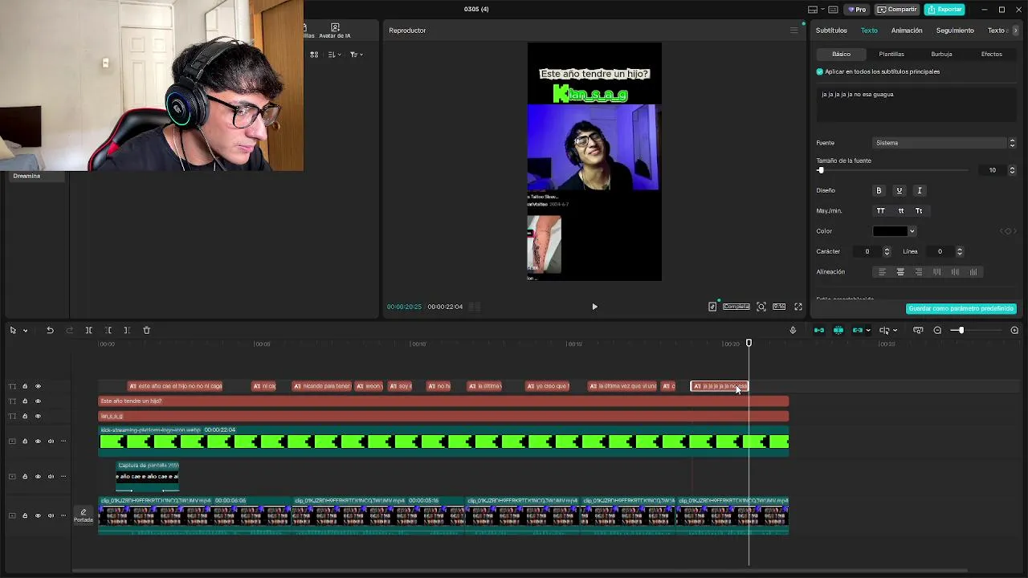
Task: Delete the selected clip using trash icon
Action: (146, 330)
